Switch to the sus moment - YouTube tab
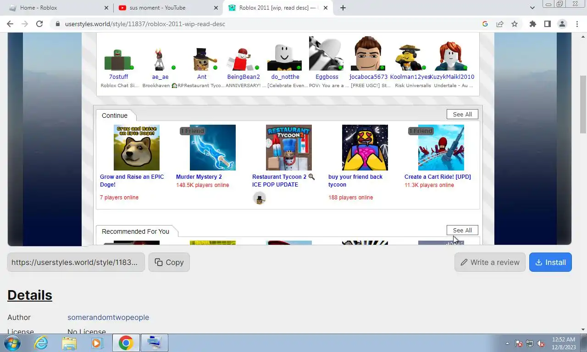 tap(167, 8)
